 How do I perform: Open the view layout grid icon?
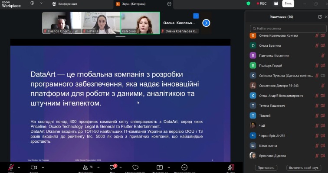pyautogui.click(x=276, y=3)
